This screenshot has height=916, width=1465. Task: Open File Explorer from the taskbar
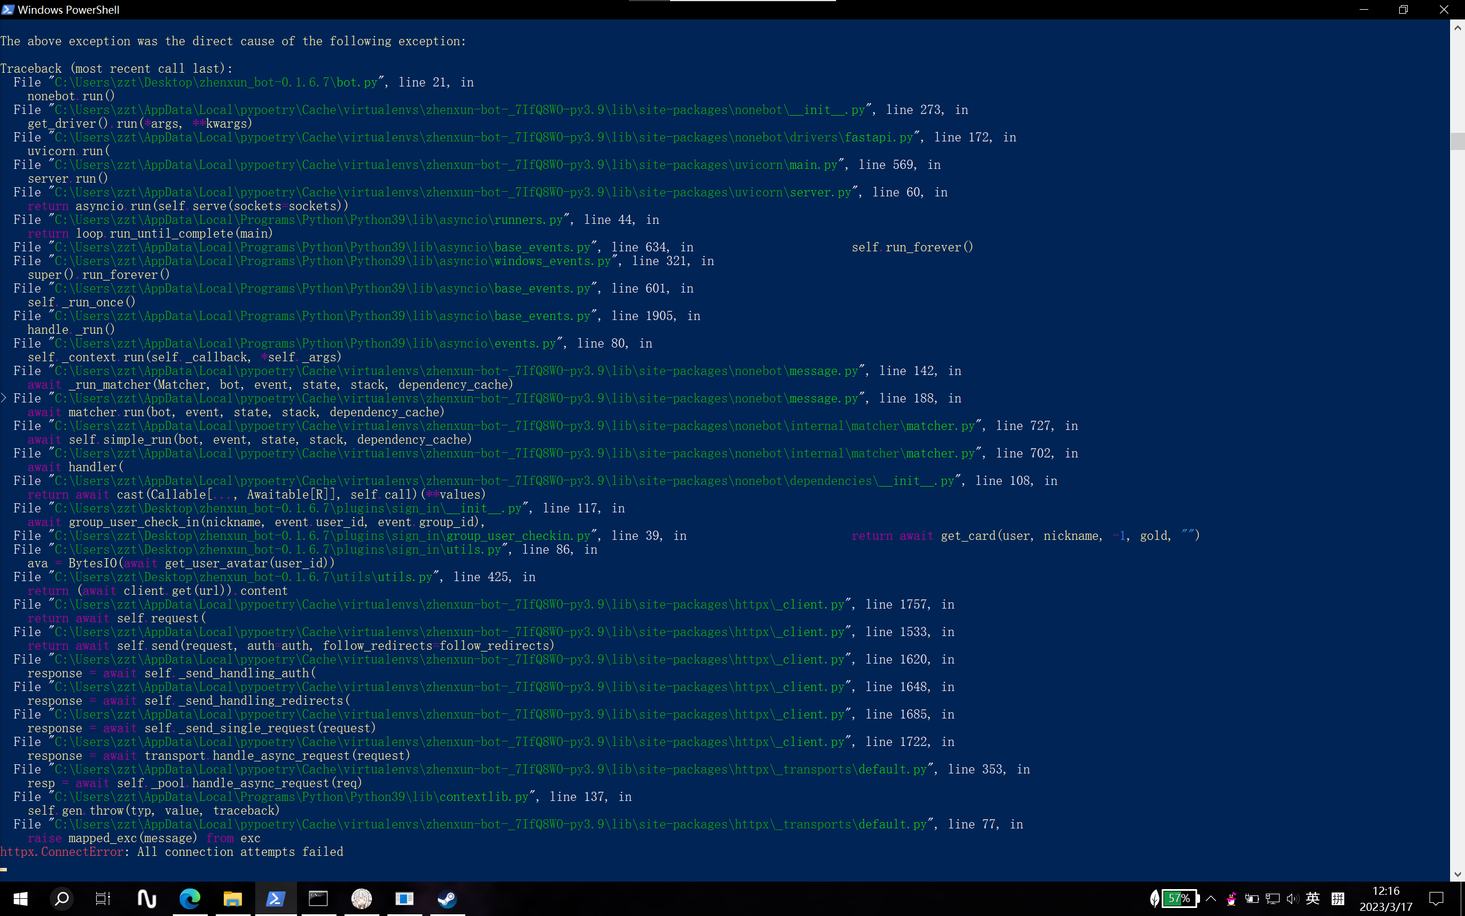pyautogui.click(x=232, y=898)
